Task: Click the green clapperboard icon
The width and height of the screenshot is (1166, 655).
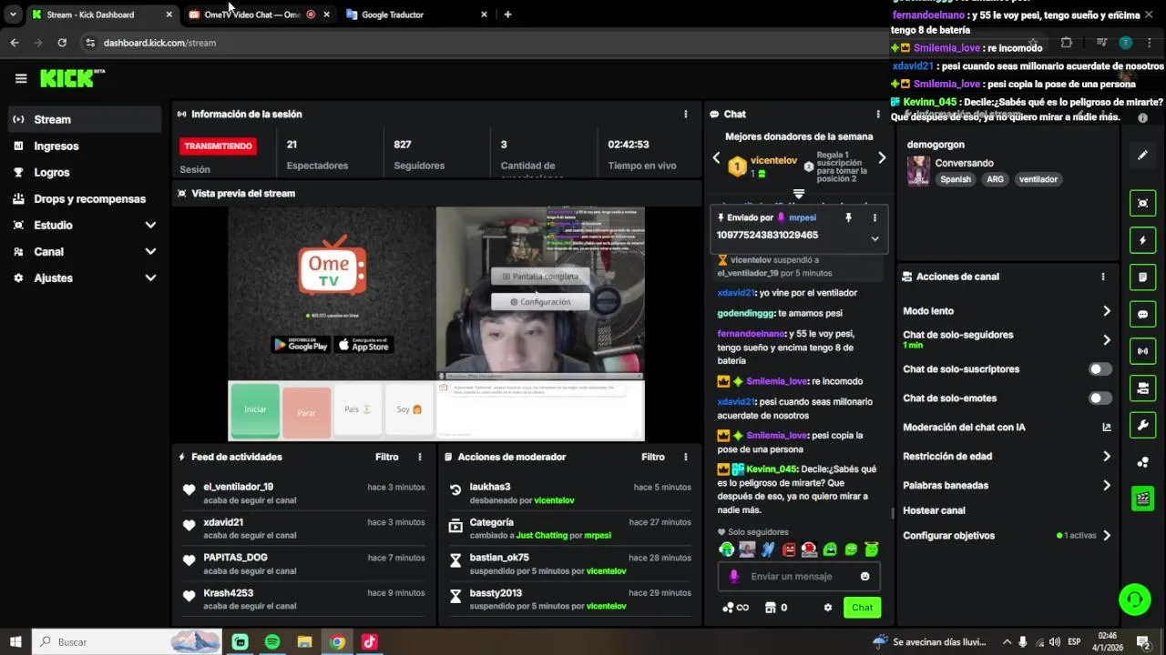Action: point(1142,499)
